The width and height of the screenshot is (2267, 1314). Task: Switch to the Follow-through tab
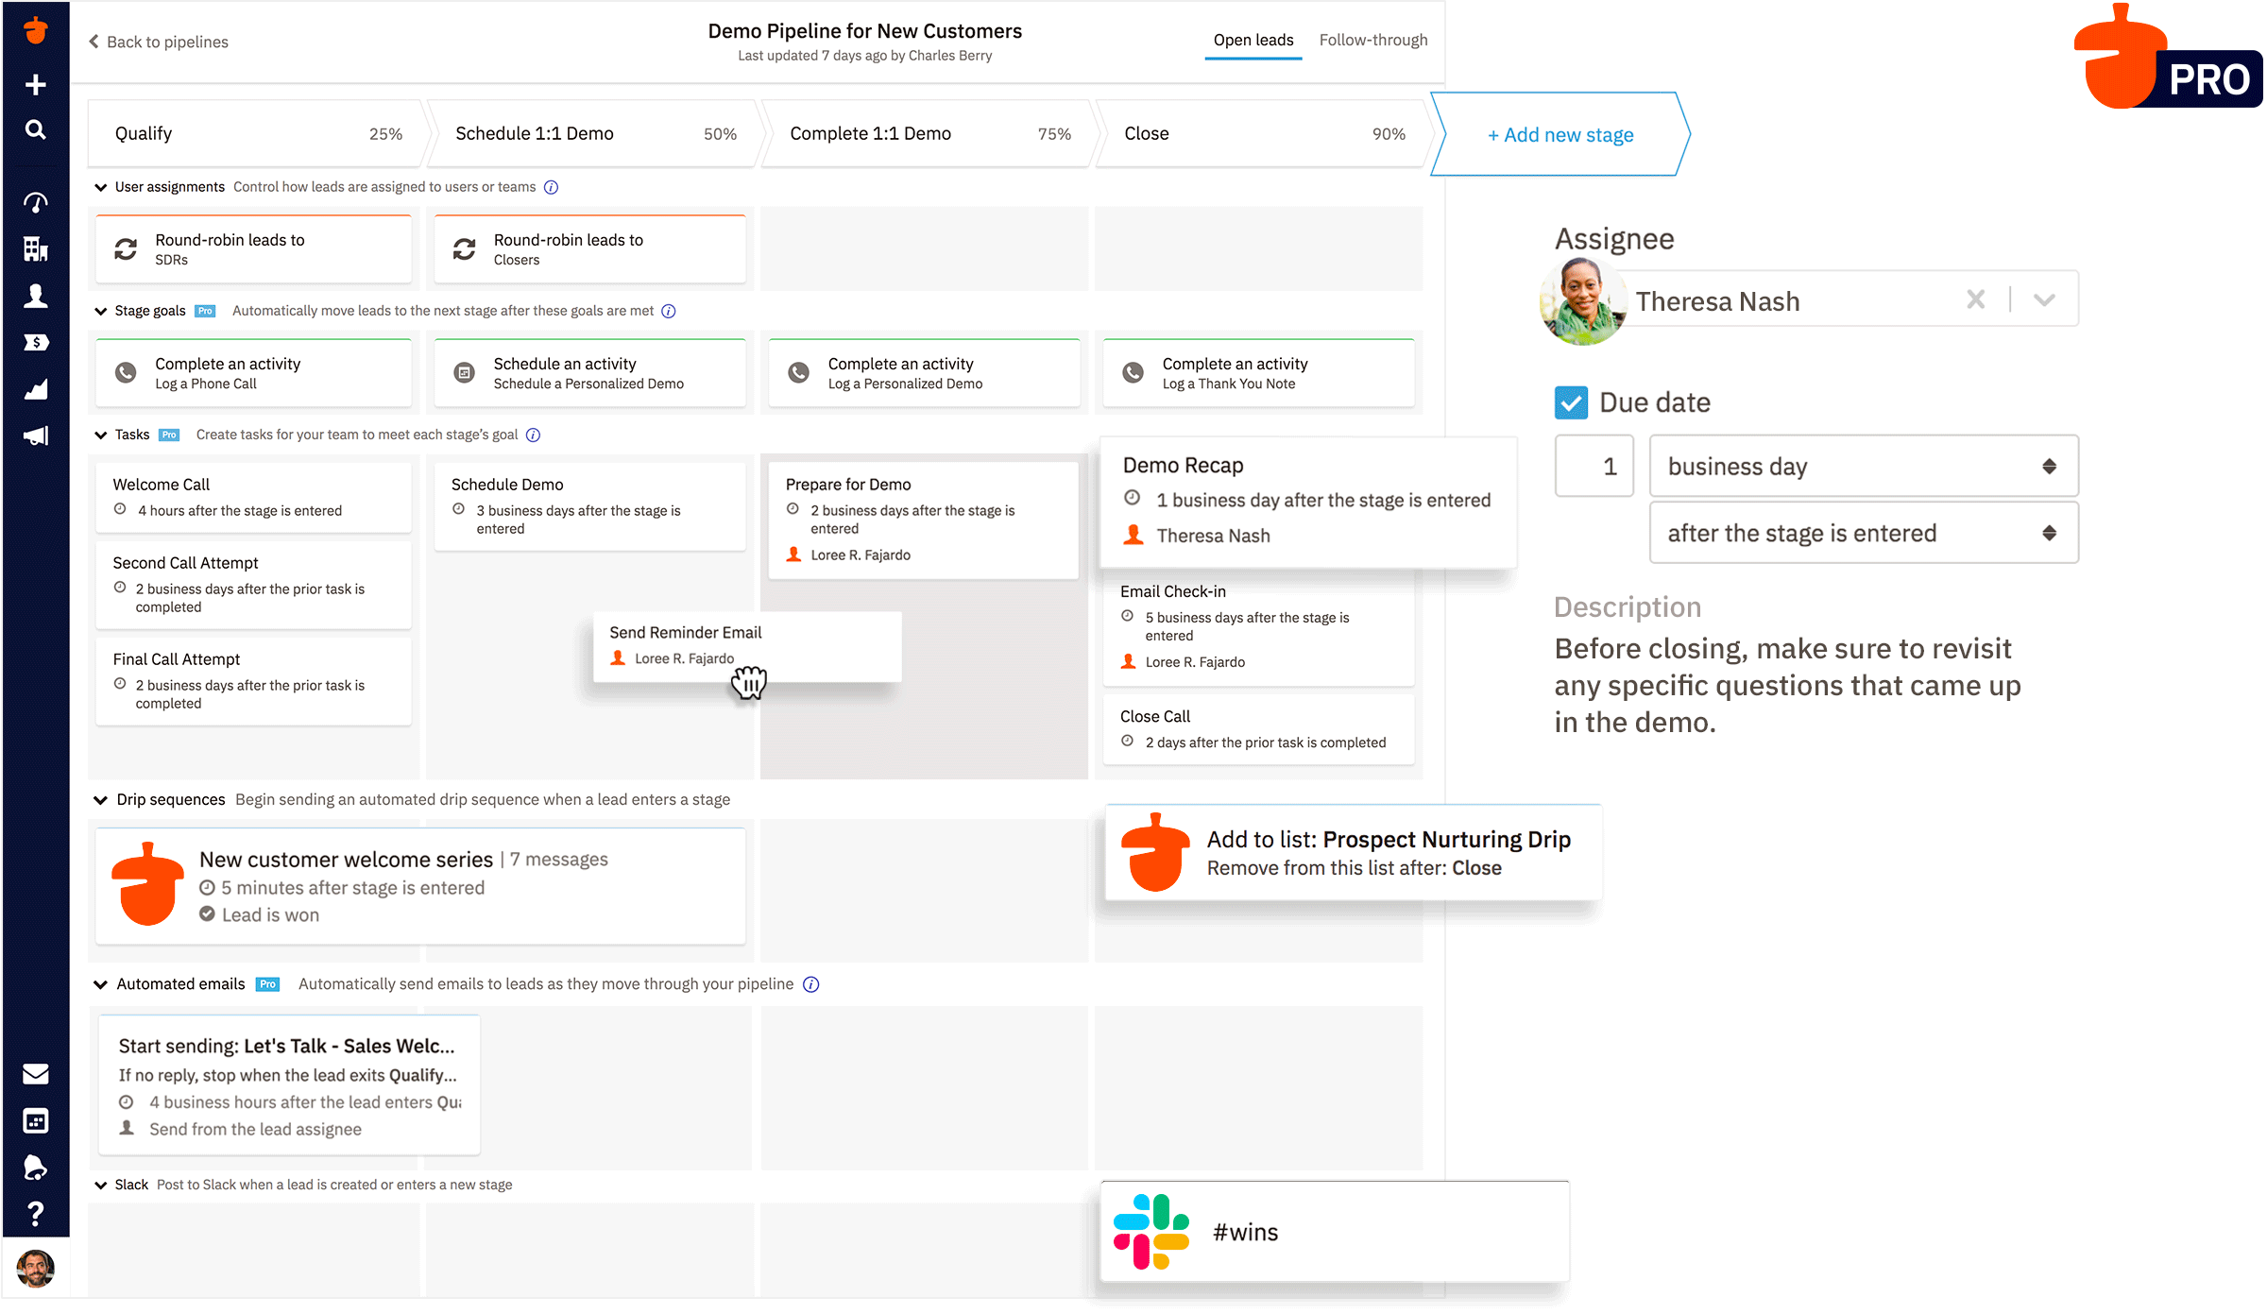click(1372, 39)
